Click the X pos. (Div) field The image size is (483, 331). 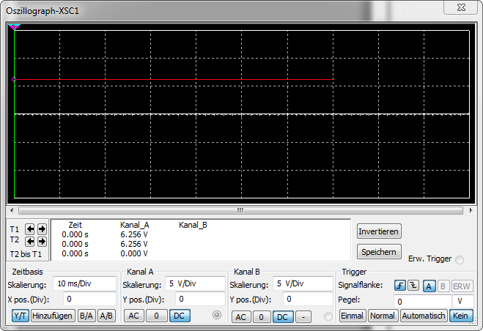(89, 299)
